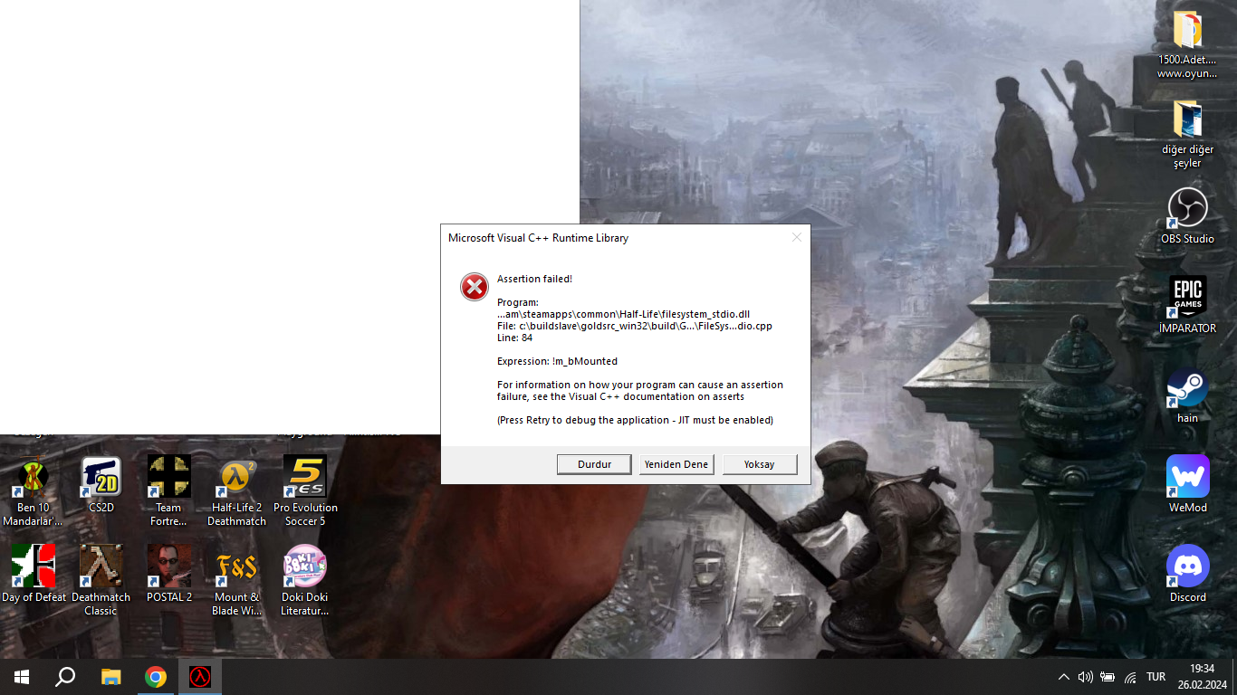Switch the TUR keyboard language indicator
This screenshot has width=1237, height=695.
(x=1155, y=677)
